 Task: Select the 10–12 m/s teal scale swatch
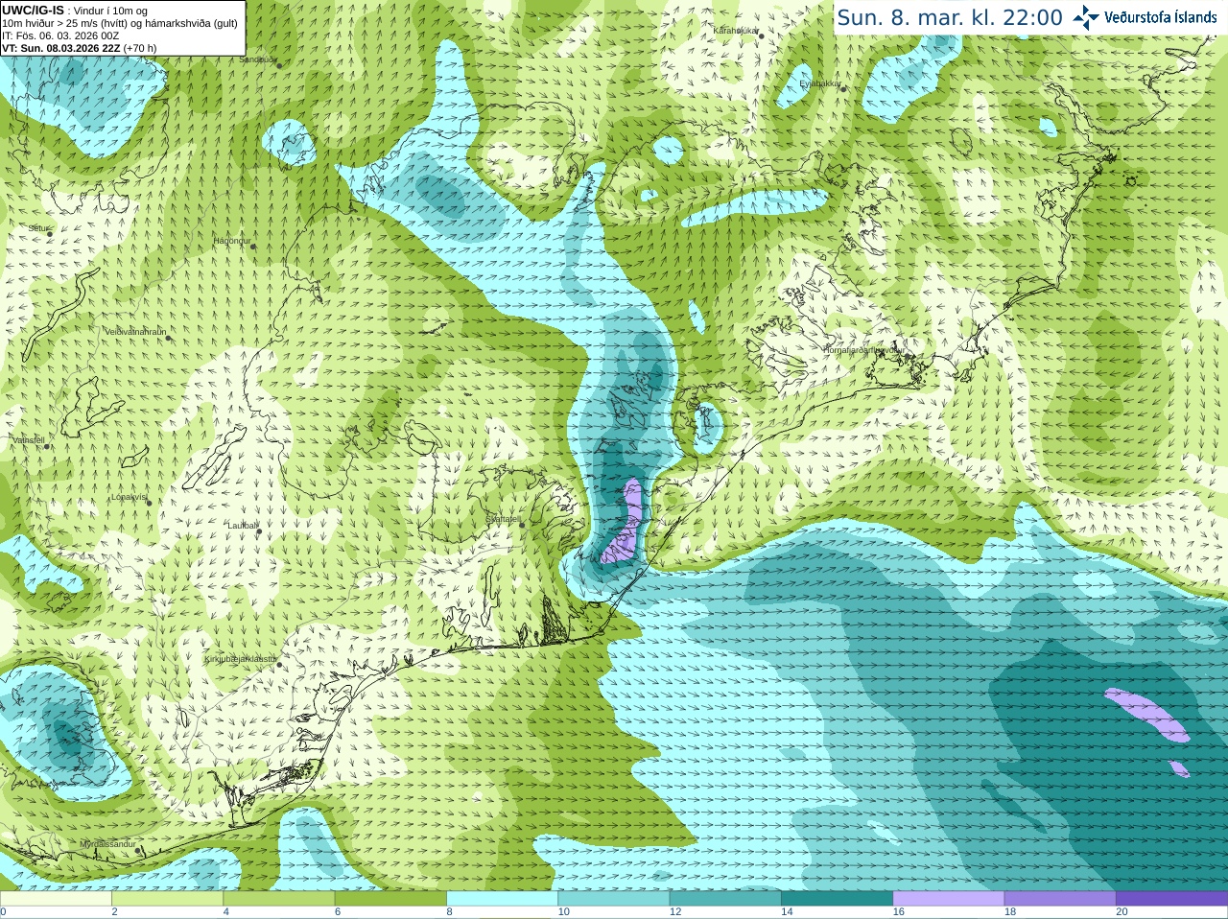click(614, 899)
